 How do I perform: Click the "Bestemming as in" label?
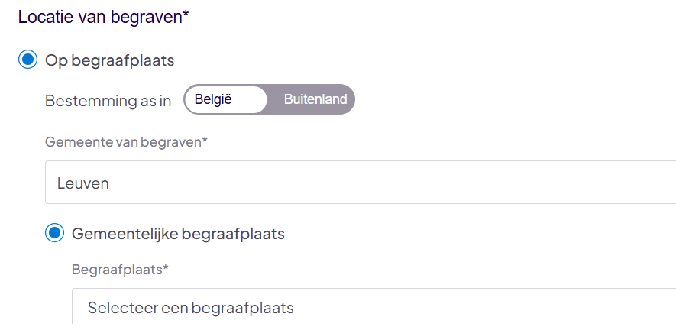pyautogui.click(x=108, y=100)
